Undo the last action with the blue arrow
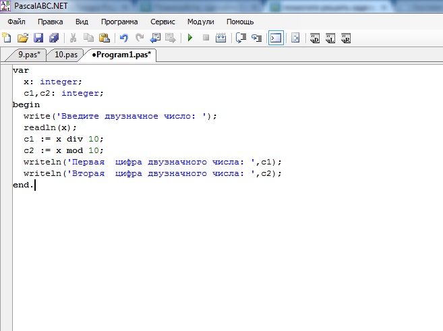Screen dimensions: 443x331 123,38
